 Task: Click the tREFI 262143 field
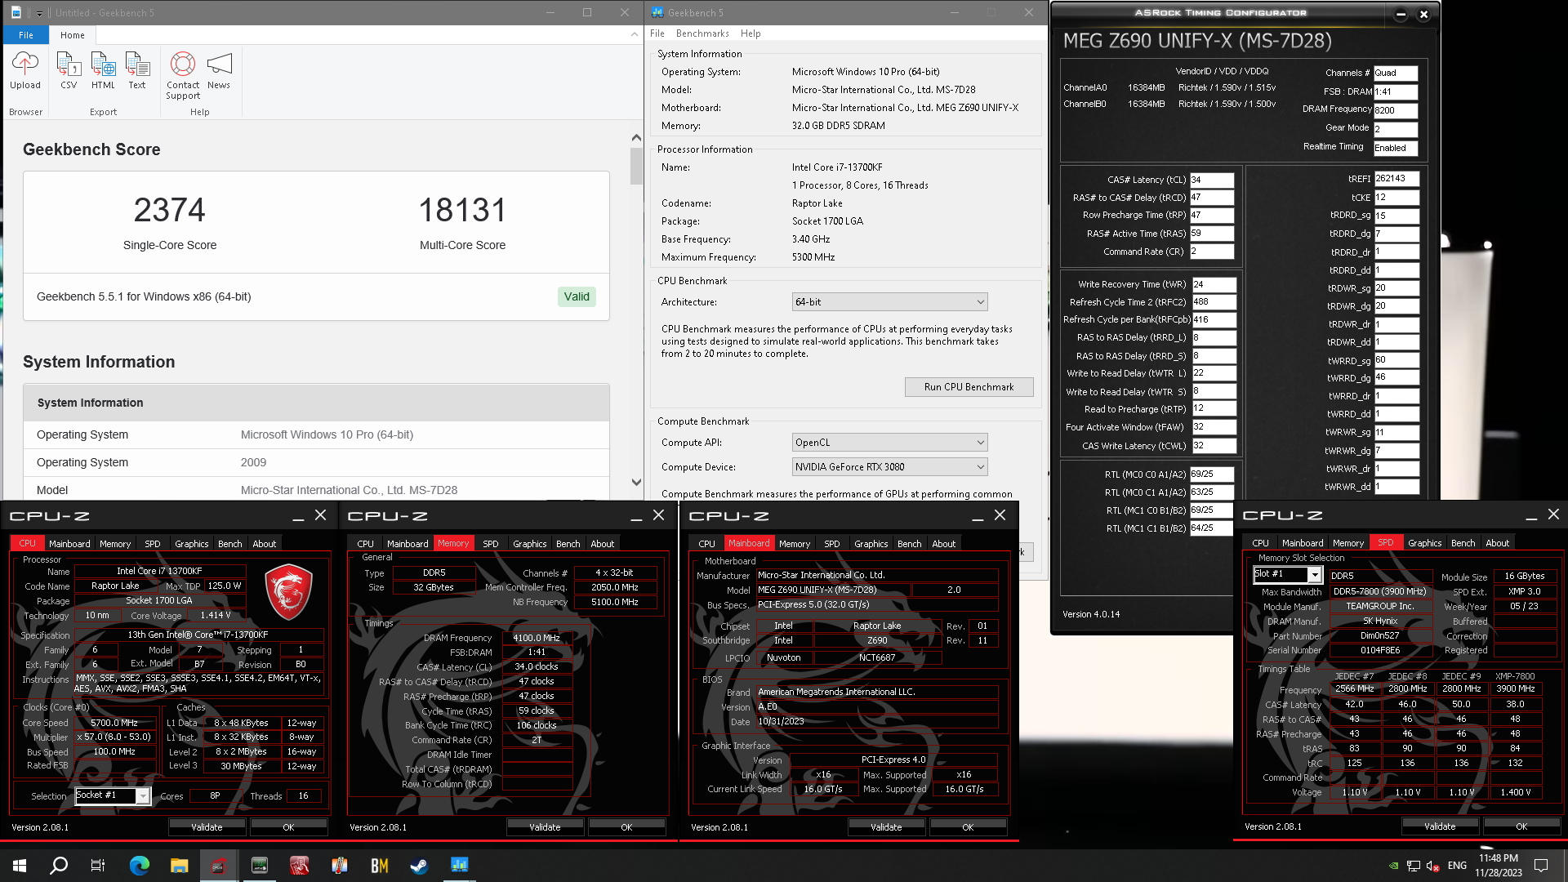coord(1396,179)
